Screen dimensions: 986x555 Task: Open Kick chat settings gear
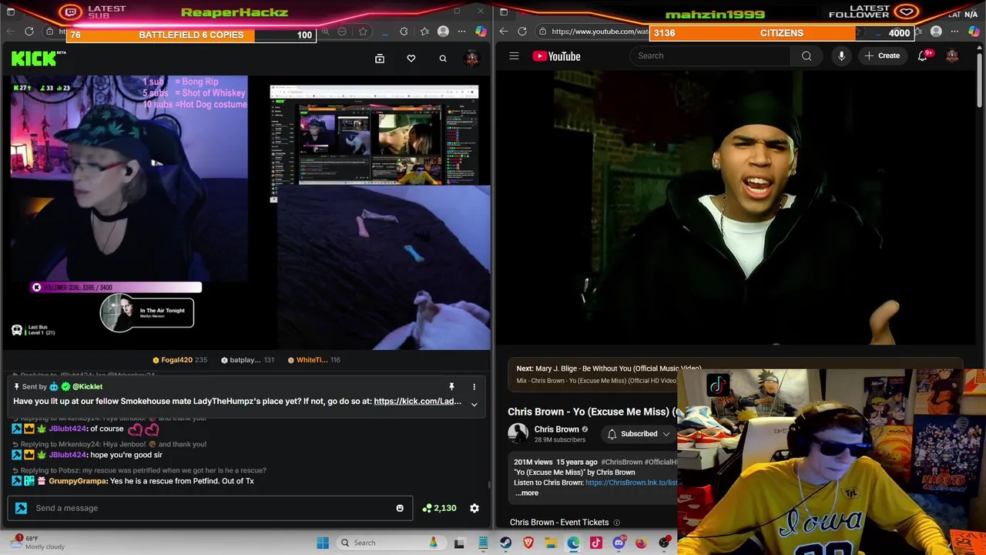[475, 508]
